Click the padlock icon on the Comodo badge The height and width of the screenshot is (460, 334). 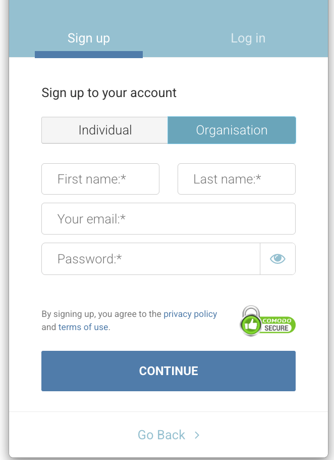pyautogui.click(x=251, y=312)
